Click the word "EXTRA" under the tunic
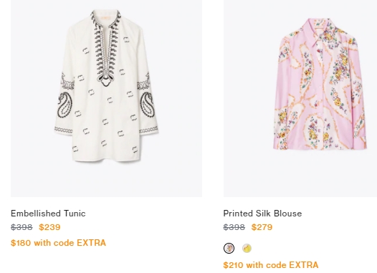This screenshot has height=273, width=377. [91, 243]
